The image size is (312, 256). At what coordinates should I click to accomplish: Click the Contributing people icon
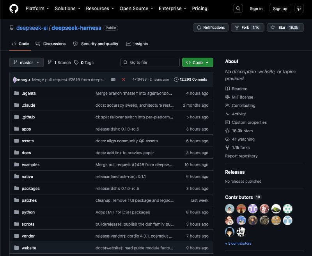click(227, 105)
